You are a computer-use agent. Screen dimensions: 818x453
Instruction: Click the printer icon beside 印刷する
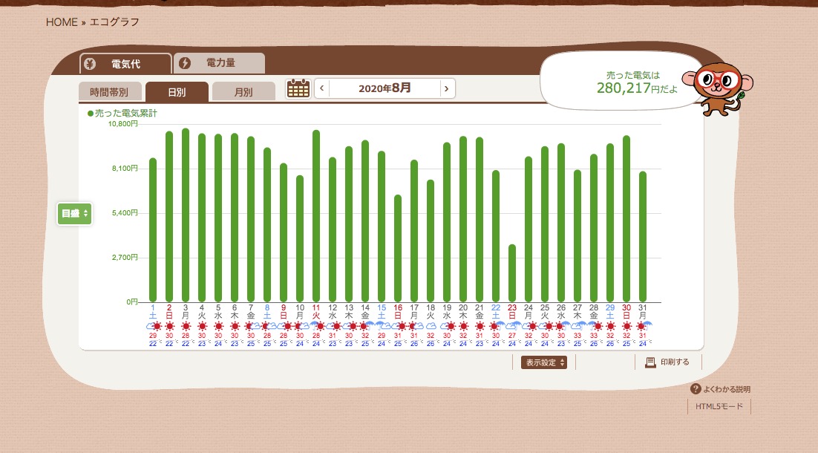click(650, 362)
